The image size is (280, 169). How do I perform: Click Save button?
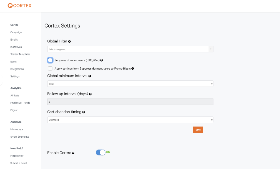pos(198,130)
